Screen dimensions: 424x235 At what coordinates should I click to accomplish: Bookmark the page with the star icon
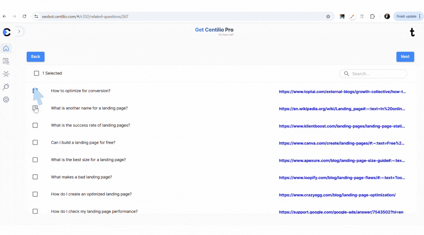(328, 16)
